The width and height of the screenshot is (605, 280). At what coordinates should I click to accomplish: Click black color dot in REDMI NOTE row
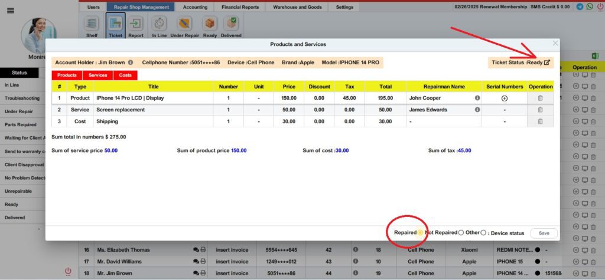(x=538, y=249)
